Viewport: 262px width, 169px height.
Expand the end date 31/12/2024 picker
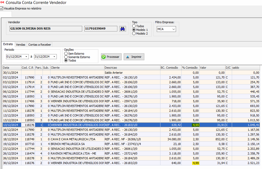click(54, 57)
